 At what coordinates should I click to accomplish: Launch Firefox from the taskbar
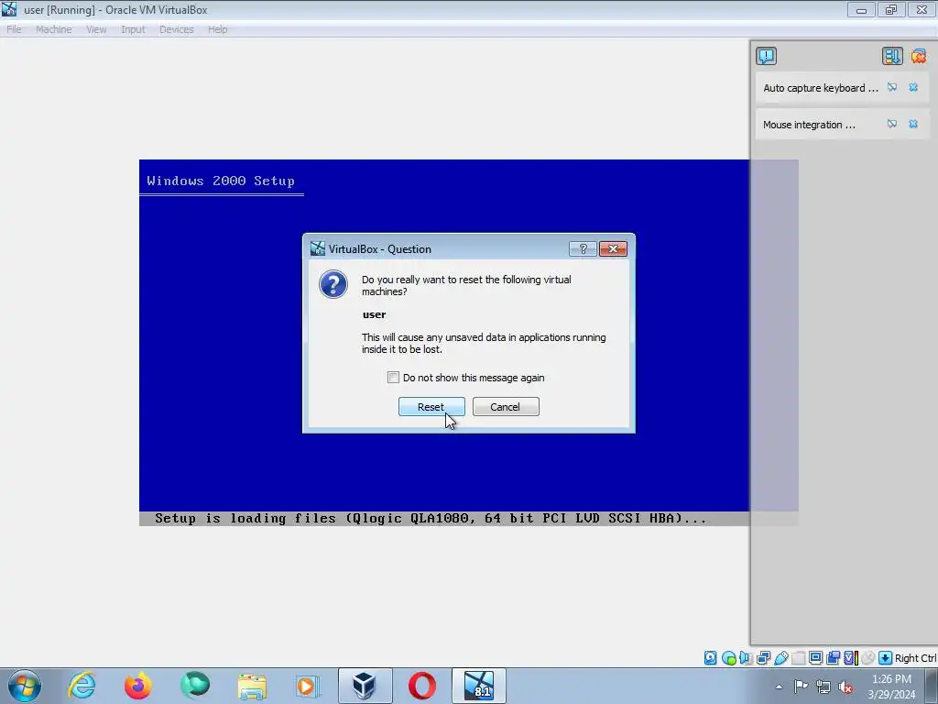(x=137, y=686)
